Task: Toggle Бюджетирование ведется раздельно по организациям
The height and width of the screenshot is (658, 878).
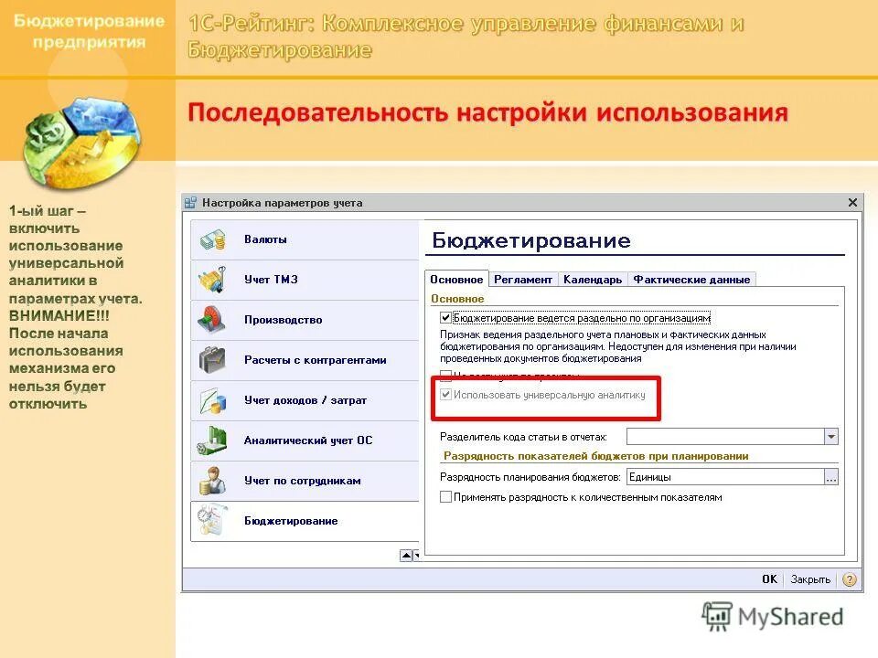Action: click(x=445, y=317)
